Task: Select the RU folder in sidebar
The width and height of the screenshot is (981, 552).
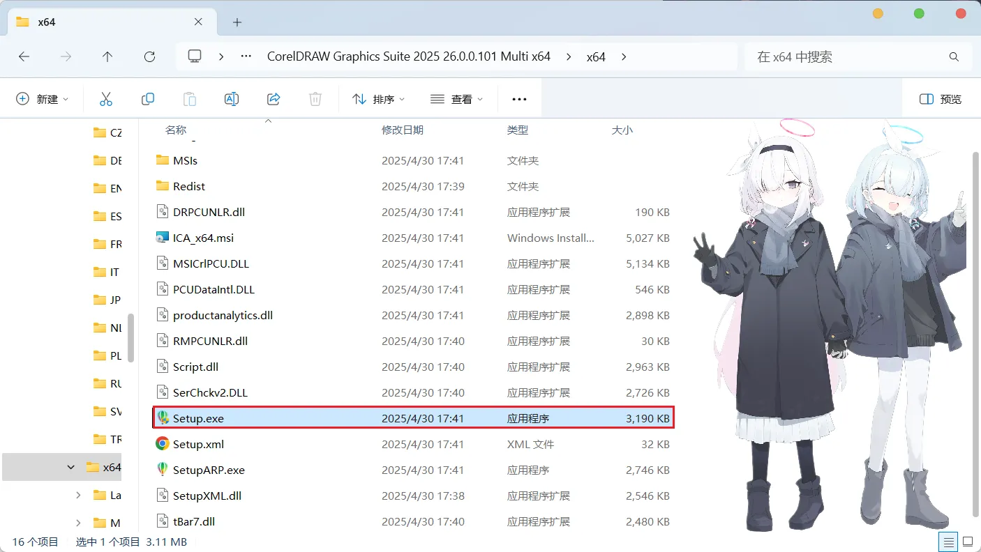Action: [x=107, y=383]
